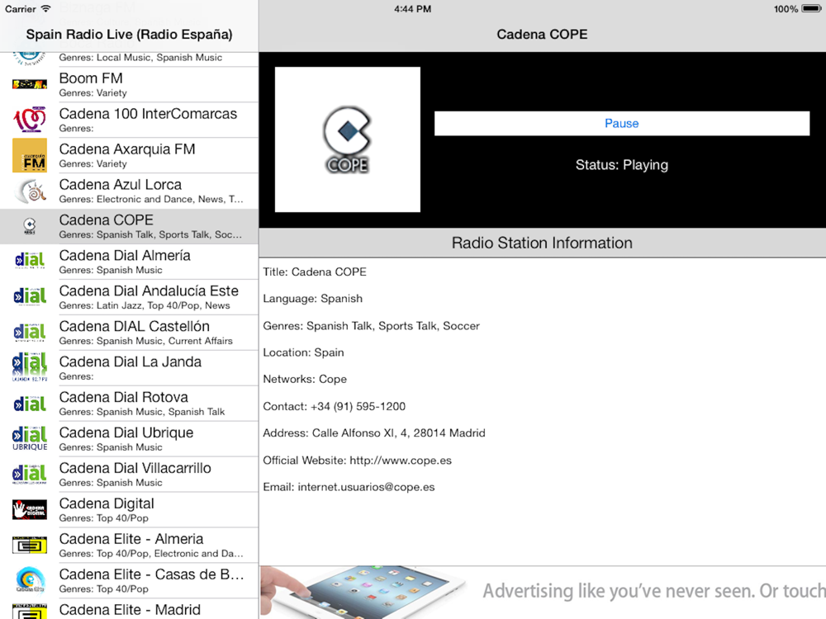Tap the large COPE station artwork
The height and width of the screenshot is (619, 826).
tap(348, 139)
